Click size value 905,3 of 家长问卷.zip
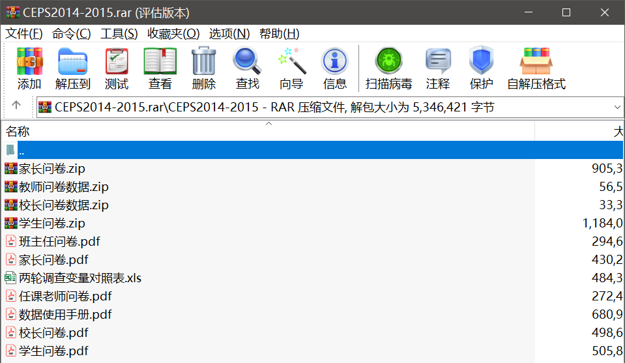The width and height of the screenshot is (625, 363). (x=607, y=169)
